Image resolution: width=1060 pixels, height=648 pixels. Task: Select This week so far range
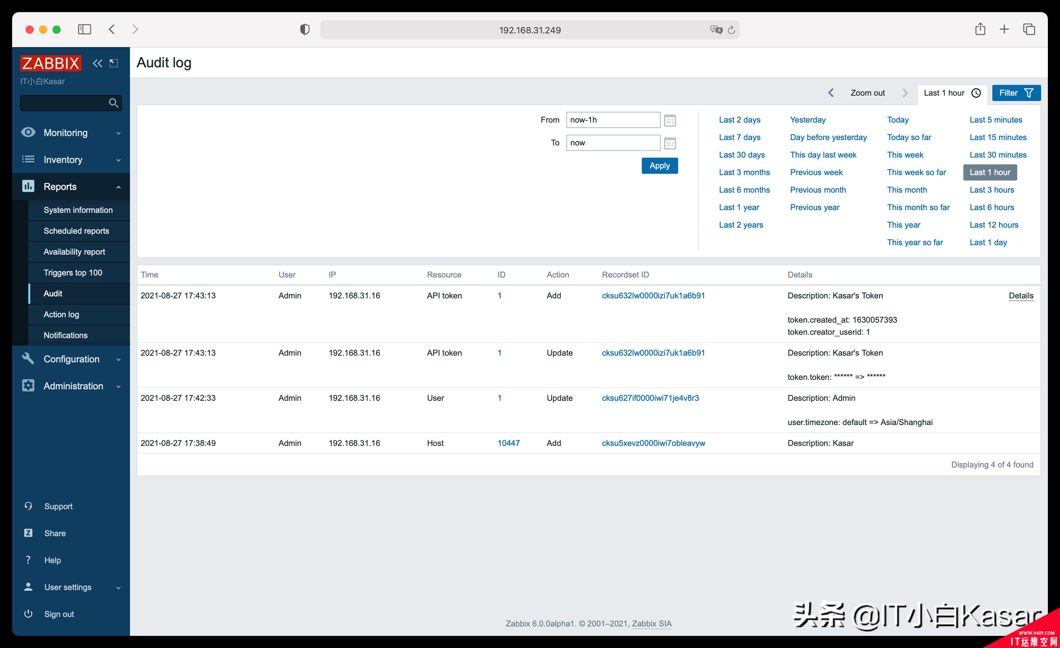tap(916, 172)
